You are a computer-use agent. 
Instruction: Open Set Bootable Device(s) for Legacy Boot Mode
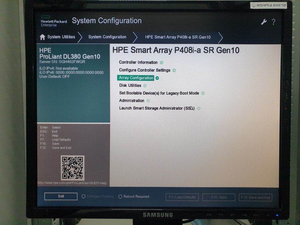159,93
